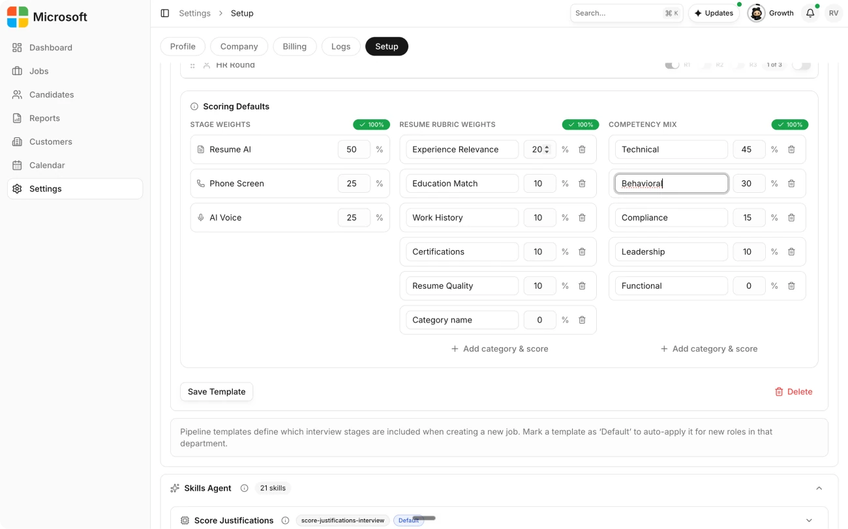Click Work History percentage field
The height and width of the screenshot is (529, 848).
pos(540,218)
